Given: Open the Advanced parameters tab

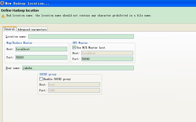Looking at the screenshot, I should (32, 29).
